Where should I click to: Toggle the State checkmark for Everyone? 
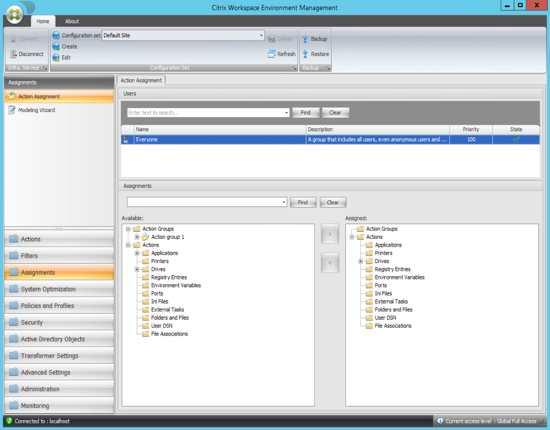[516, 139]
